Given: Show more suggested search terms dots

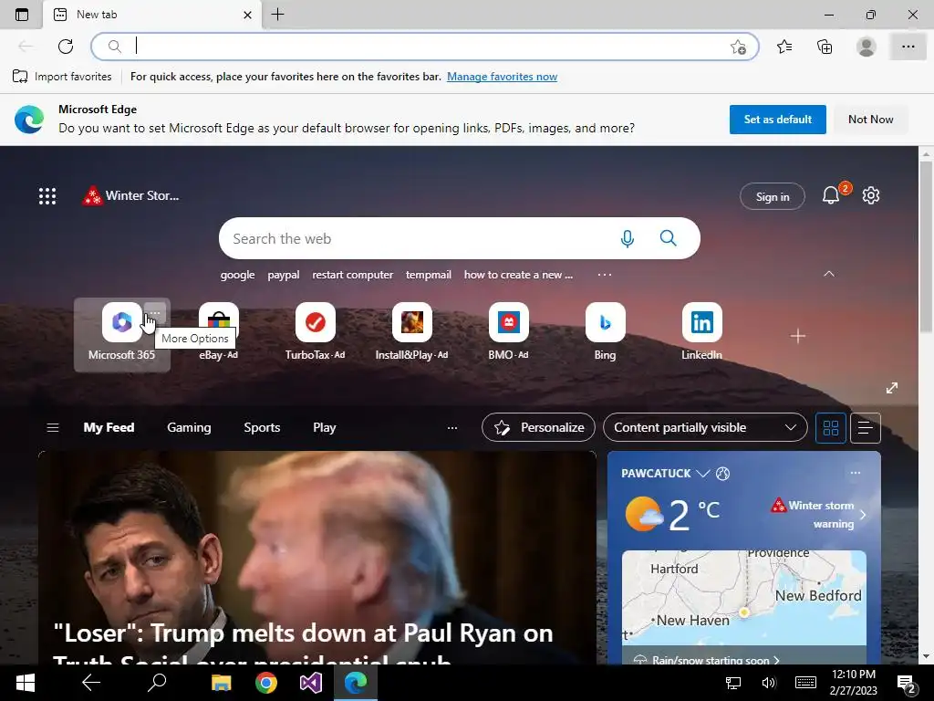Looking at the screenshot, I should click(605, 275).
